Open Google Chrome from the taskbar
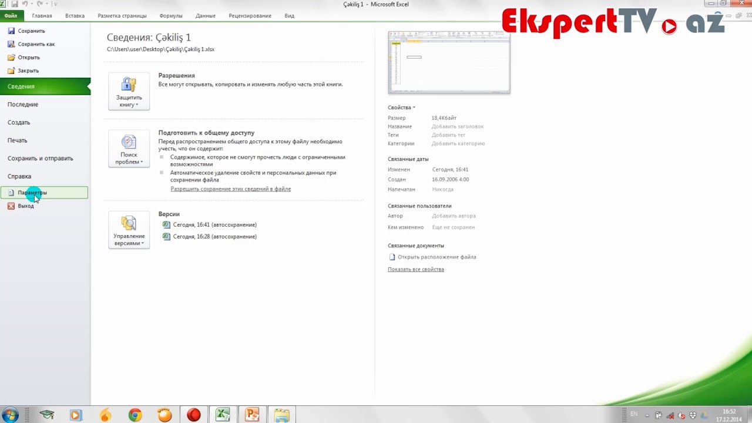The width and height of the screenshot is (752, 423). (135, 415)
